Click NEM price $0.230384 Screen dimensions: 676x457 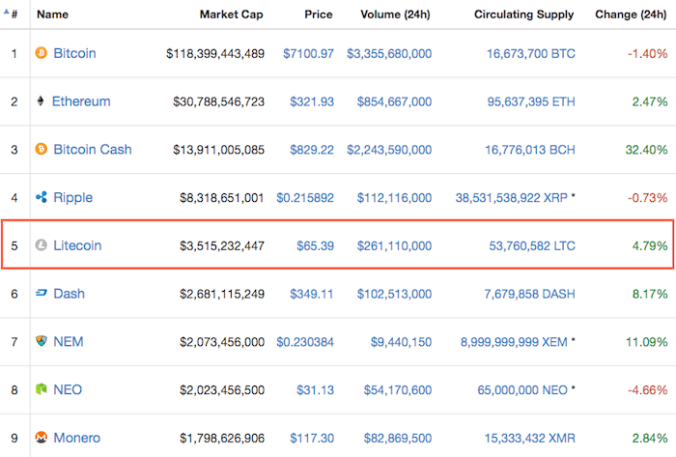tap(305, 342)
